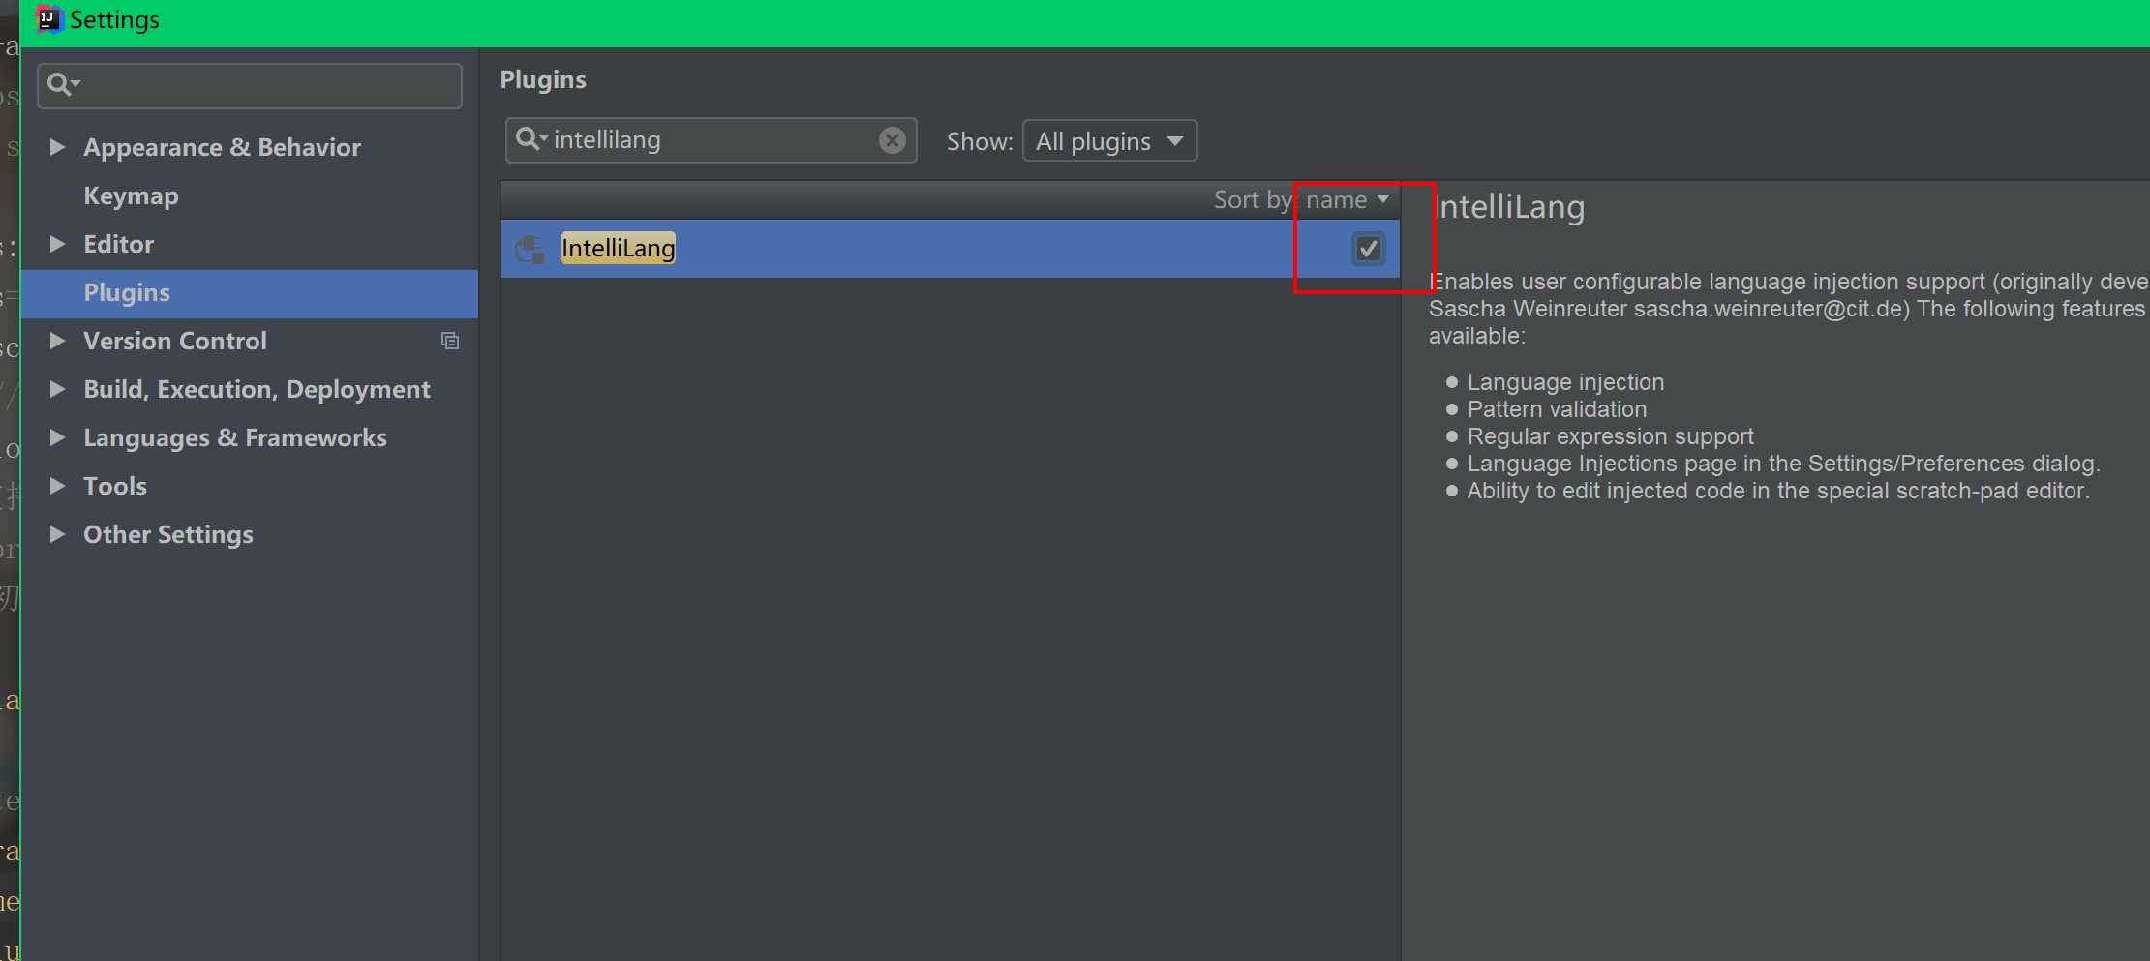Screen dimensions: 2150x961
Task: Click the Settings title text
Action: point(114,19)
